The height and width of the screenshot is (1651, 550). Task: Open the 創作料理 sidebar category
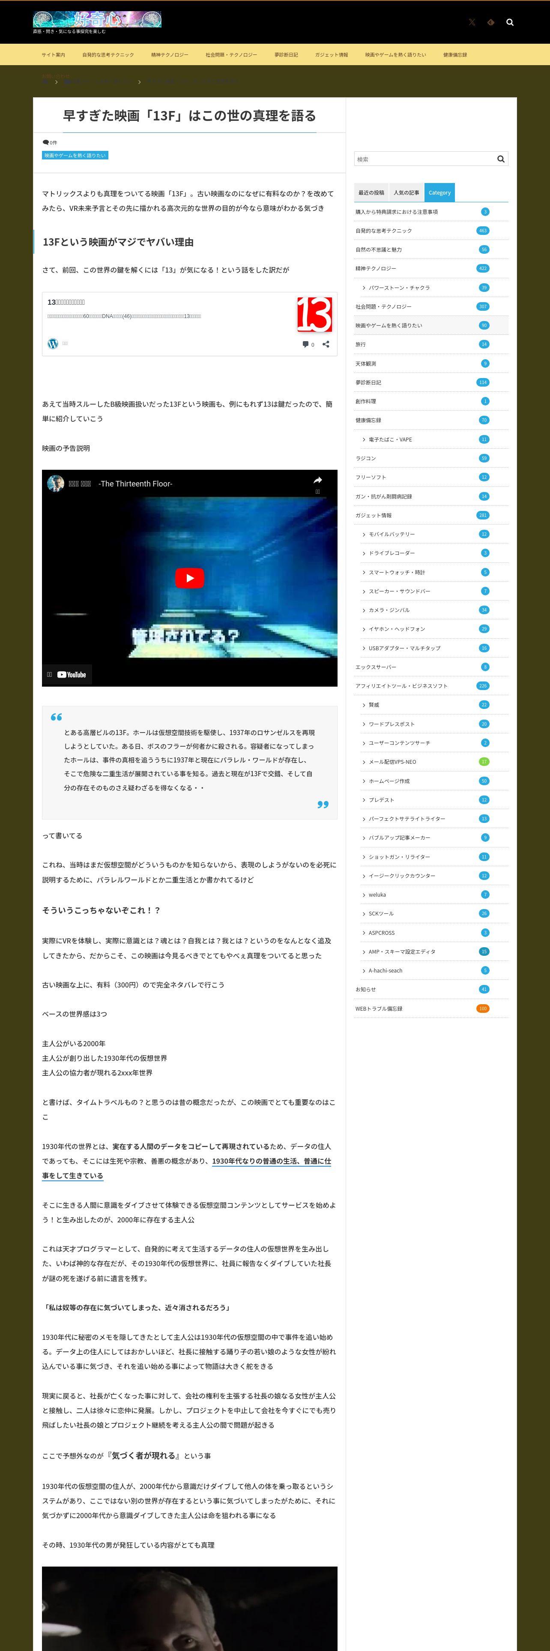pyautogui.click(x=366, y=401)
